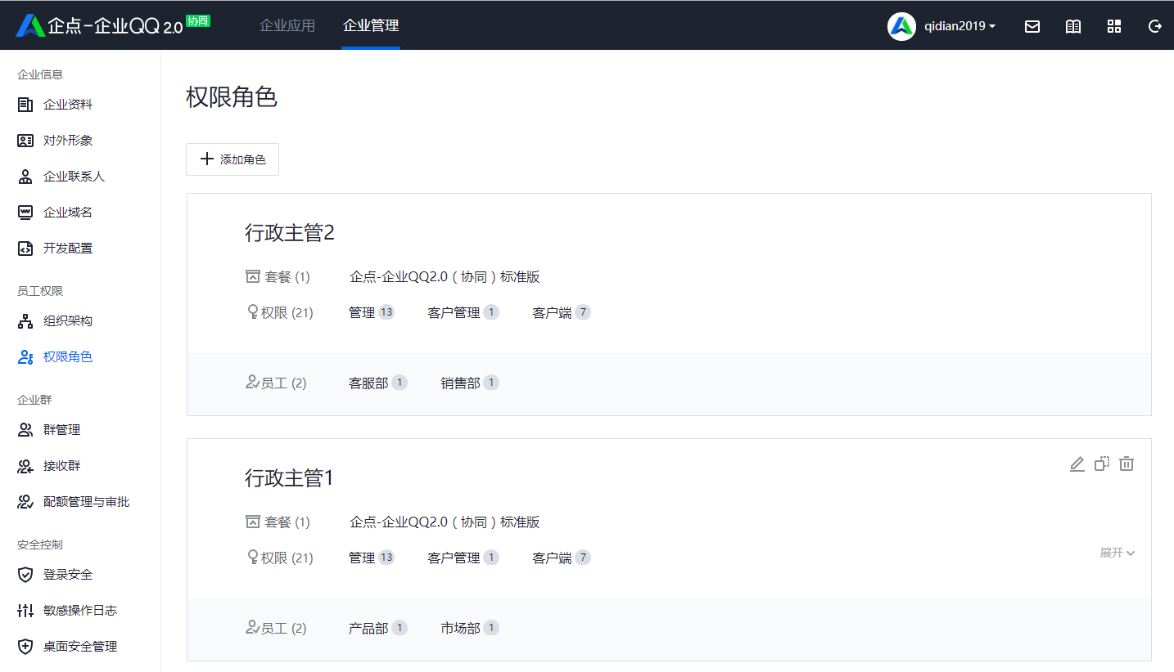Image resolution: width=1174 pixels, height=672 pixels.
Task: Click the 敏感操作日志 sliders icon
Action: (25, 611)
